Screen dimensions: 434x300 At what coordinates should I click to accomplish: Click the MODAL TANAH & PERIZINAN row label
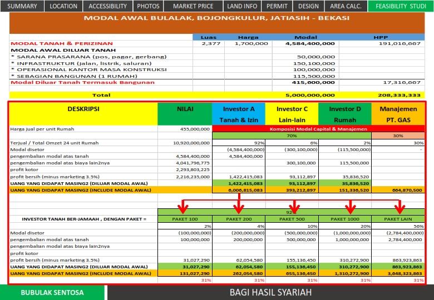[62, 43]
